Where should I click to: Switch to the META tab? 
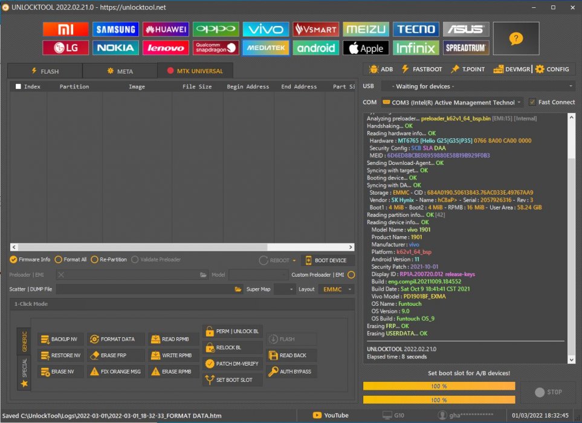pos(120,71)
